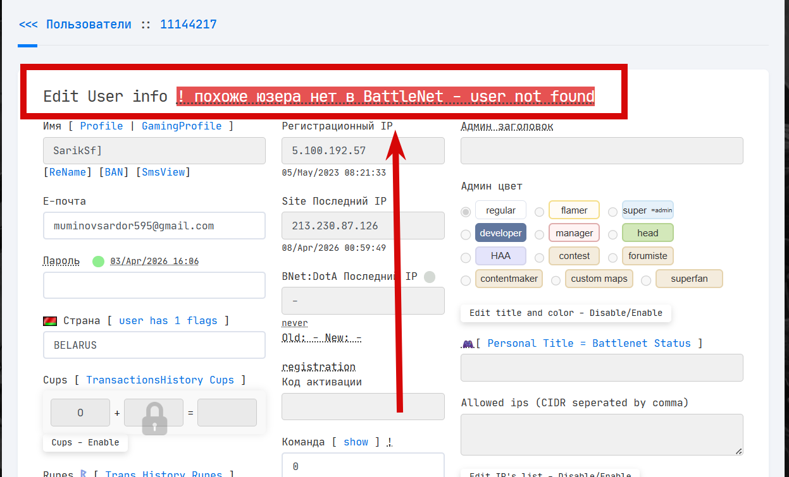Open the 11144217 breadcrumb link
Screen dimensions: 789x477
[x=188, y=25]
